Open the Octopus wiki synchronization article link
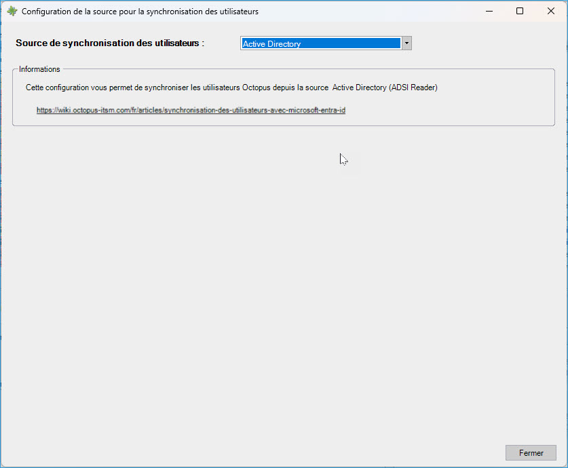 191,110
